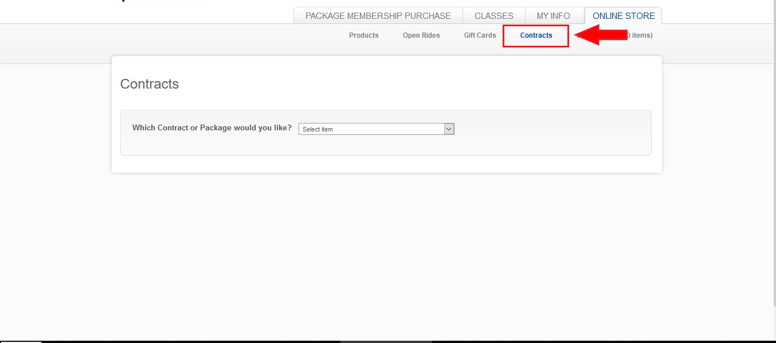Click the 'Contracts' page heading
The image size is (776, 343).
(150, 84)
